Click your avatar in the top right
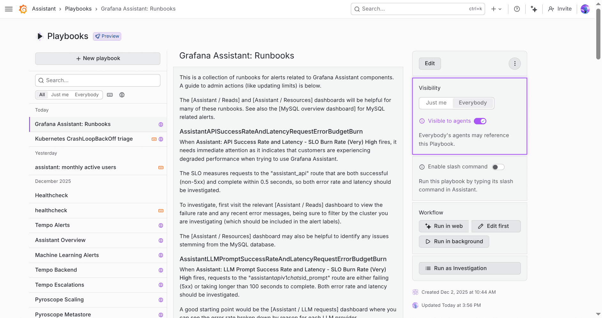This screenshot has height=318, width=602. point(585,9)
